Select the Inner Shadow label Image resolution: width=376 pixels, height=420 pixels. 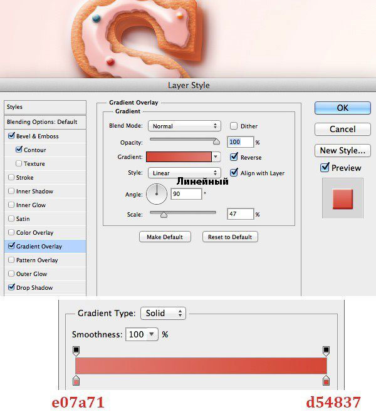click(34, 192)
